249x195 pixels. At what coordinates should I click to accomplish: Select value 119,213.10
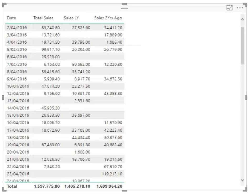(x=112, y=175)
